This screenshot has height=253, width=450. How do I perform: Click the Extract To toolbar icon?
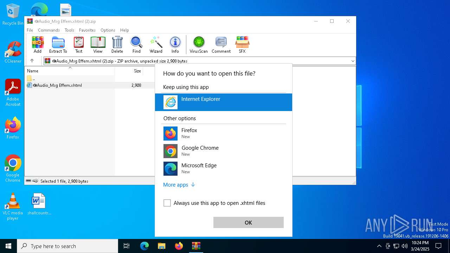[x=58, y=45]
